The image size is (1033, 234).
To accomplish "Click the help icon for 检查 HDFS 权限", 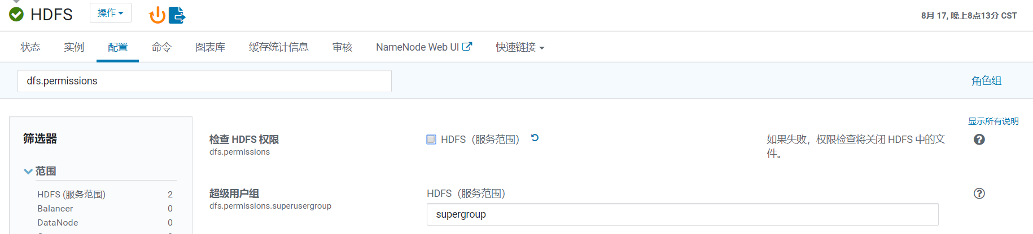I will (979, 139).
